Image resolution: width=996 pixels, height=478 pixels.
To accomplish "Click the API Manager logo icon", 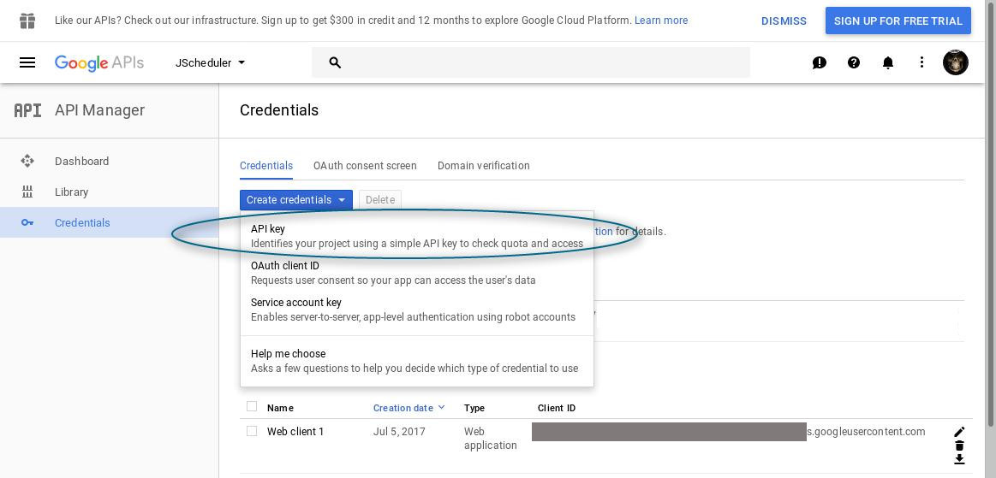I will (x=27, y=110).
